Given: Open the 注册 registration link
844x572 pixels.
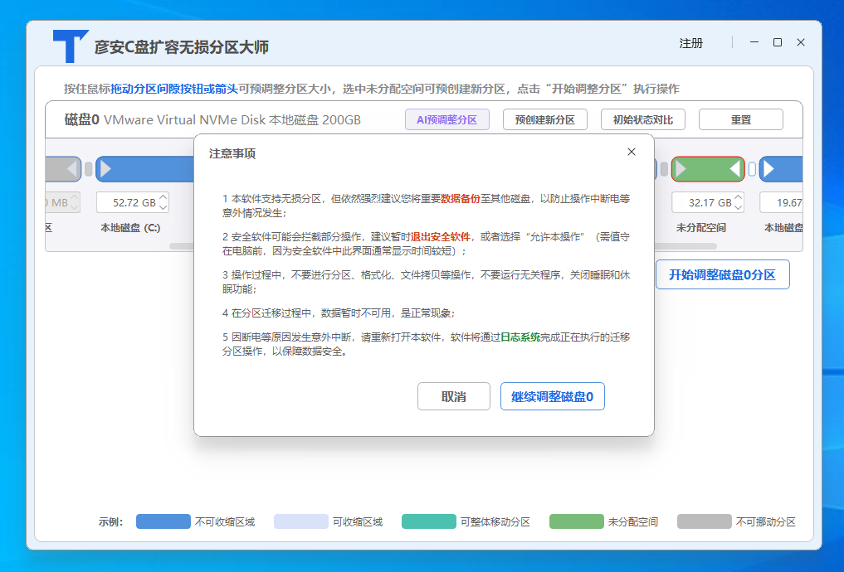Looking at the screenshot, I should coord(690,43).
